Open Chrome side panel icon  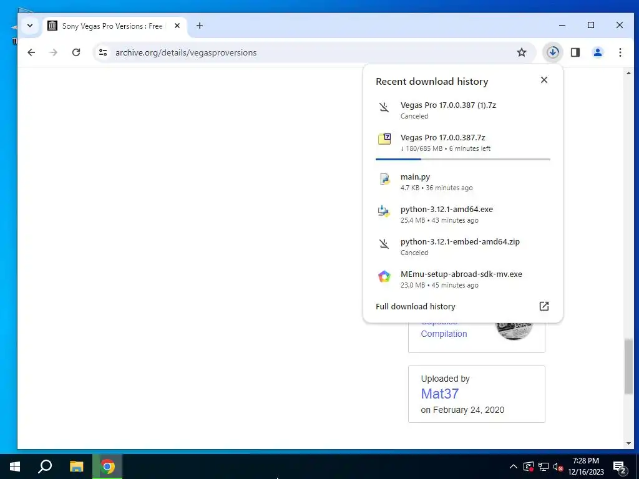point(575,52)
